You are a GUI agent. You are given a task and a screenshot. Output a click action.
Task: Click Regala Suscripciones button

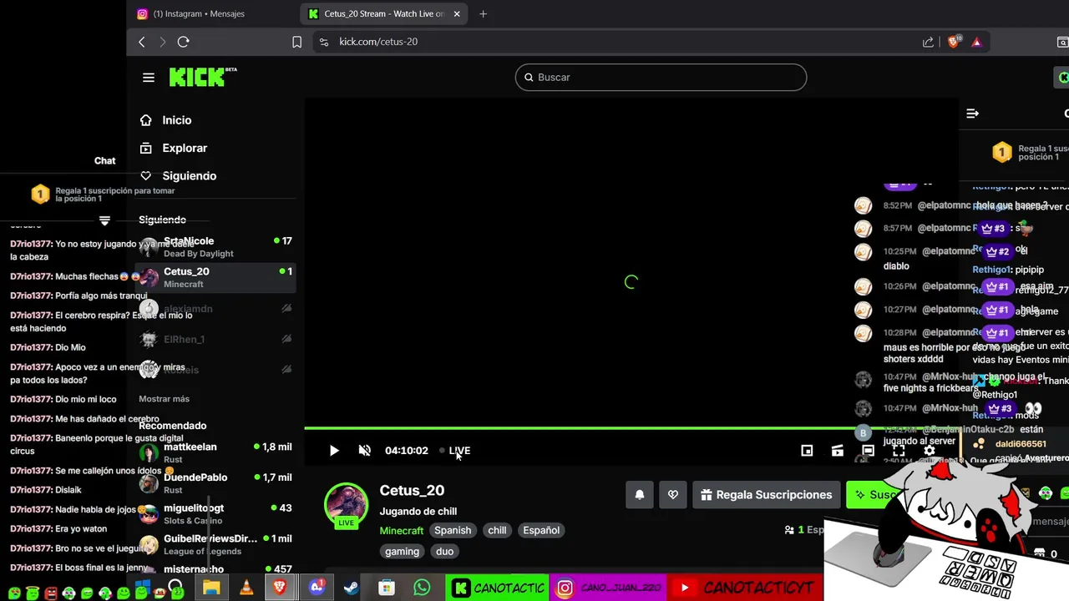point(767,495)
